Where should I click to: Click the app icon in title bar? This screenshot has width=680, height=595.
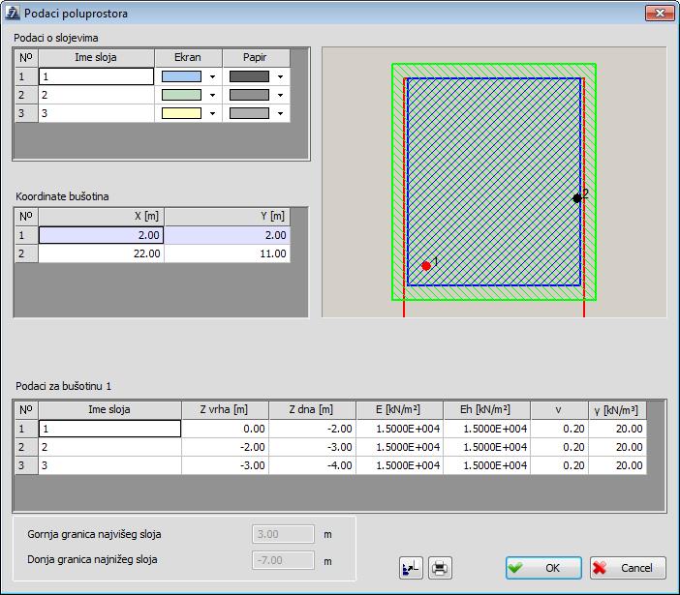pos(12,13)
